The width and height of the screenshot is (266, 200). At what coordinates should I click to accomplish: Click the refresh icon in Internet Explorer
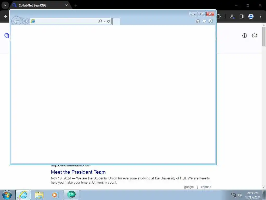(x=109, y=21)
